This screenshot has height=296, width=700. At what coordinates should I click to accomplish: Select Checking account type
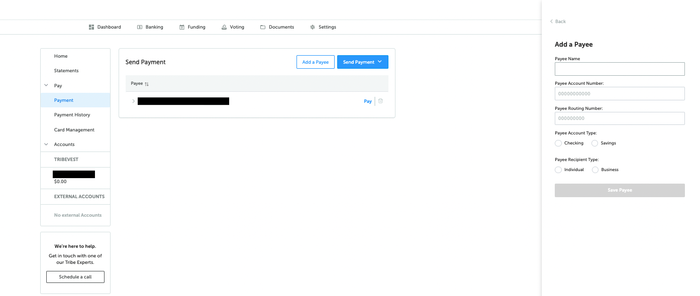558,143
